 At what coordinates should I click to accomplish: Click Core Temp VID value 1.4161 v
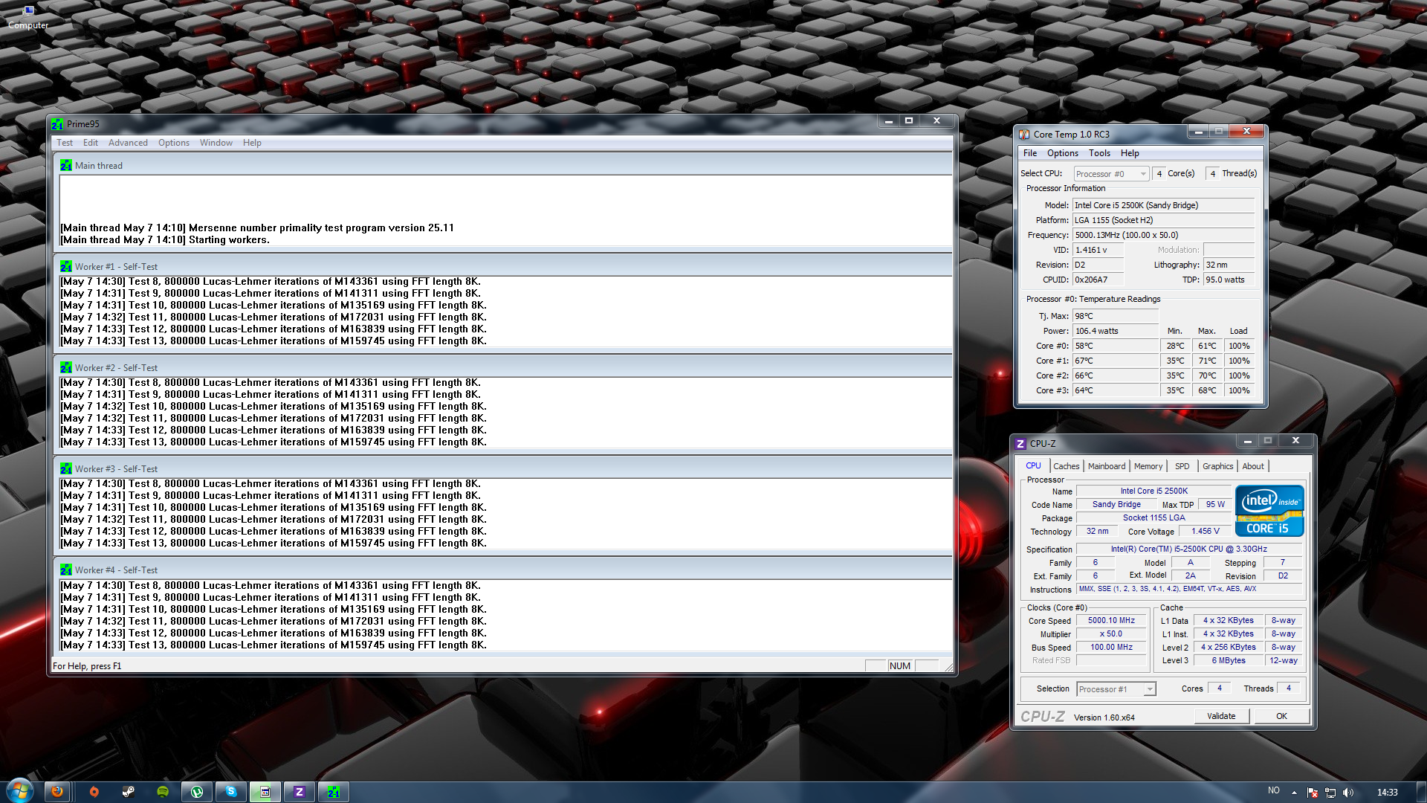coord(1098,250)
